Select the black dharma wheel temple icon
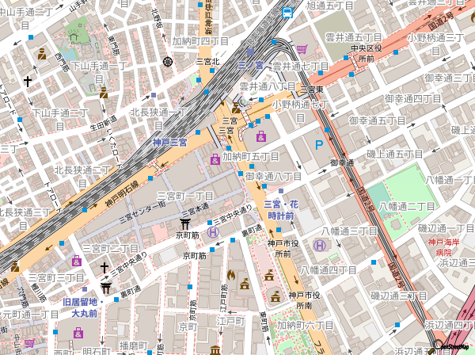Viewport: 475px width, 355px height. pos(168,61)
